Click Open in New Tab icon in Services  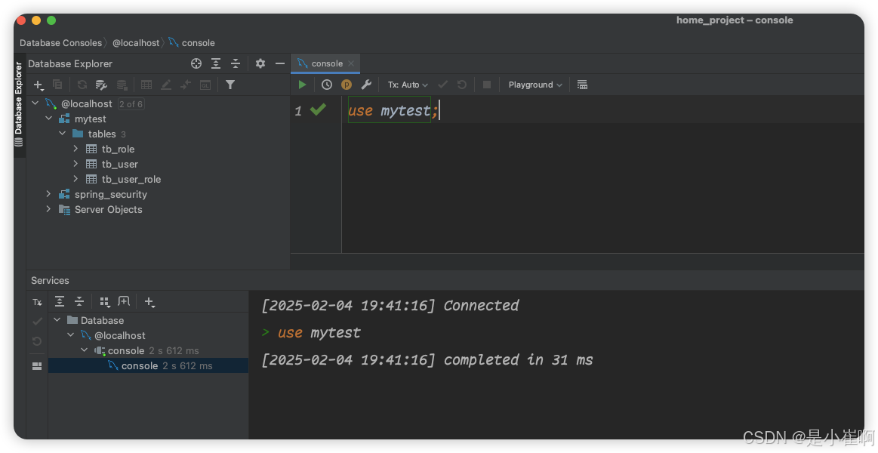coord(124,301)
